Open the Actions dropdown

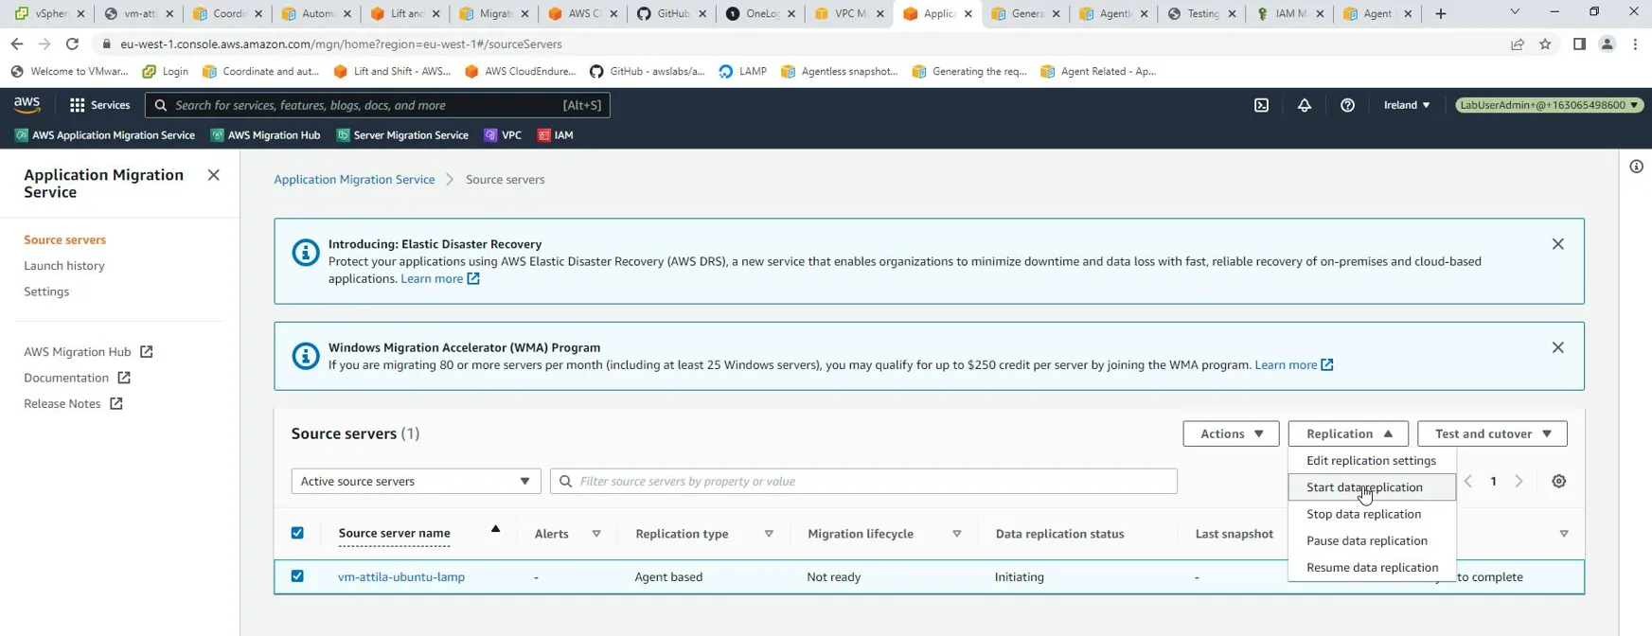click(x=1231, y=433)
